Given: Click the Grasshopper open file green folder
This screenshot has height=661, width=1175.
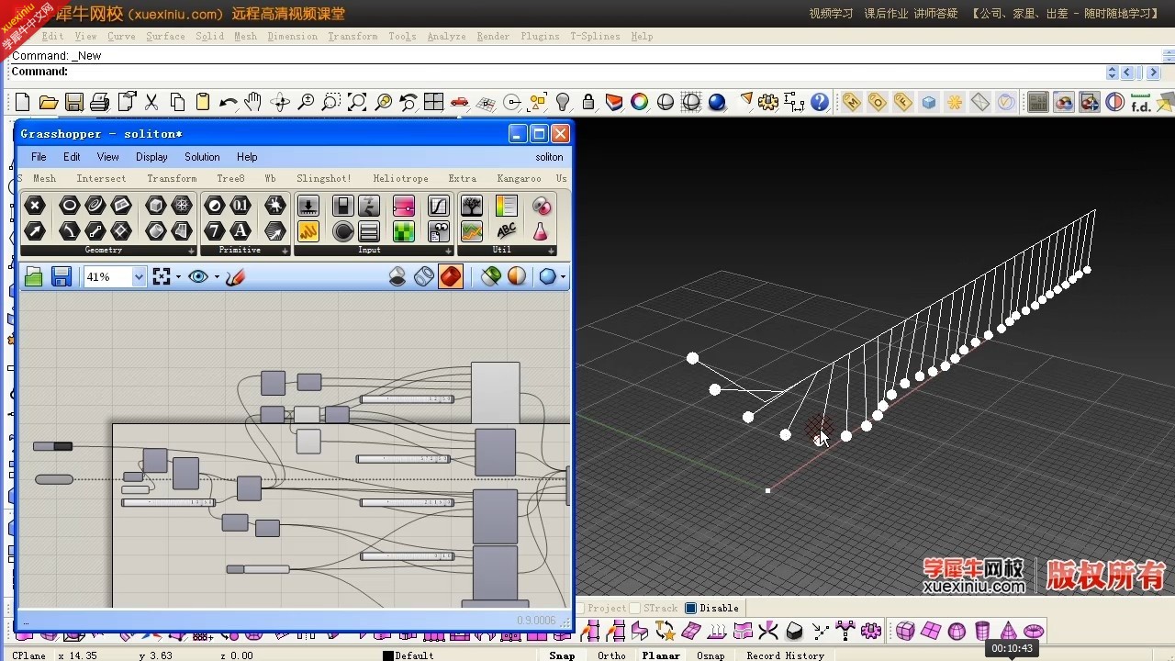Looking at the screenshot, I should tap(34, 276).
